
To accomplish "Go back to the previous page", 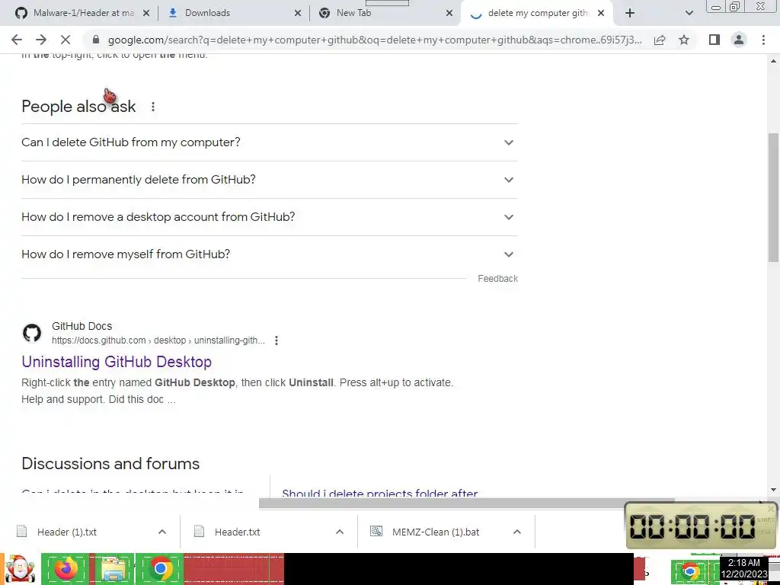I will pyautogui.click(x=17, y=40).
